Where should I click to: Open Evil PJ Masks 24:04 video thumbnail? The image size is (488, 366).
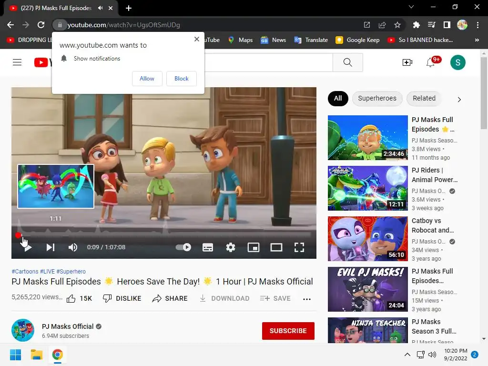367,289
